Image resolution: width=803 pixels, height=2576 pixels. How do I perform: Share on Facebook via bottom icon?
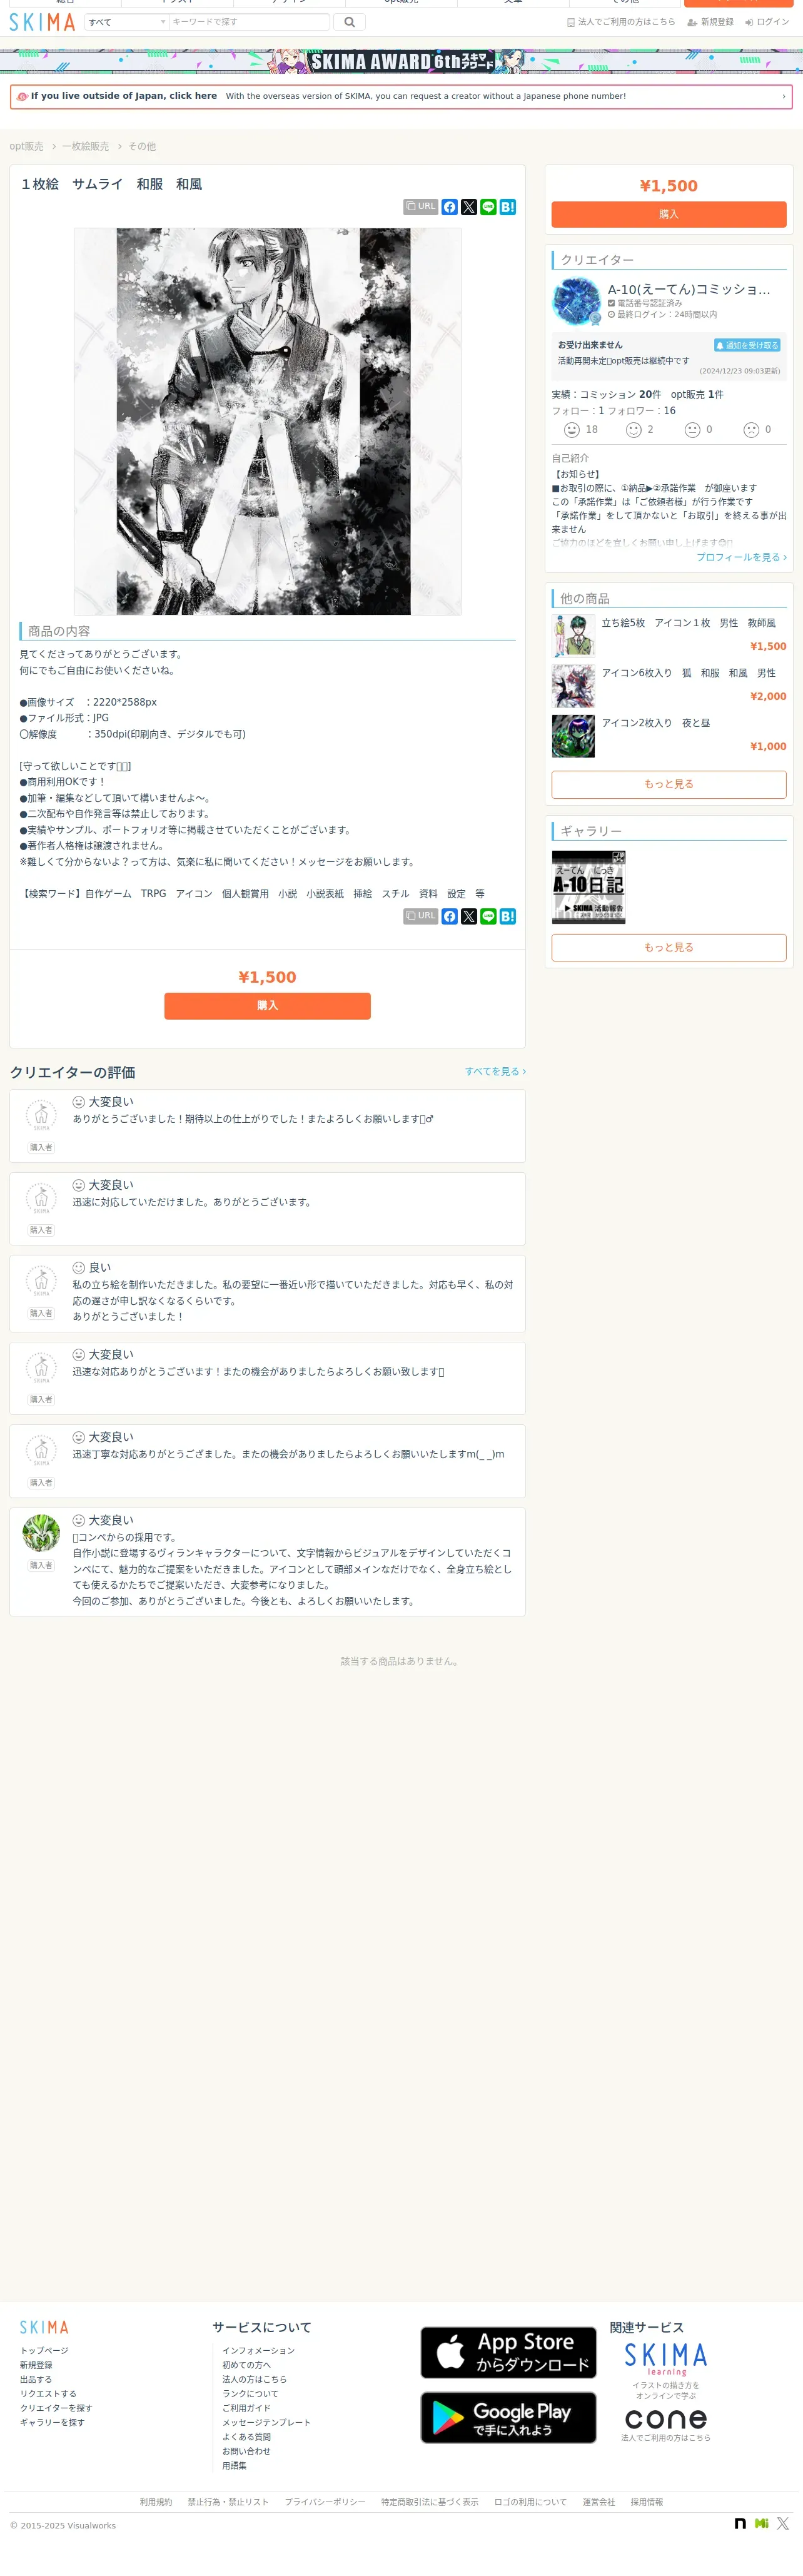[450, 916]
